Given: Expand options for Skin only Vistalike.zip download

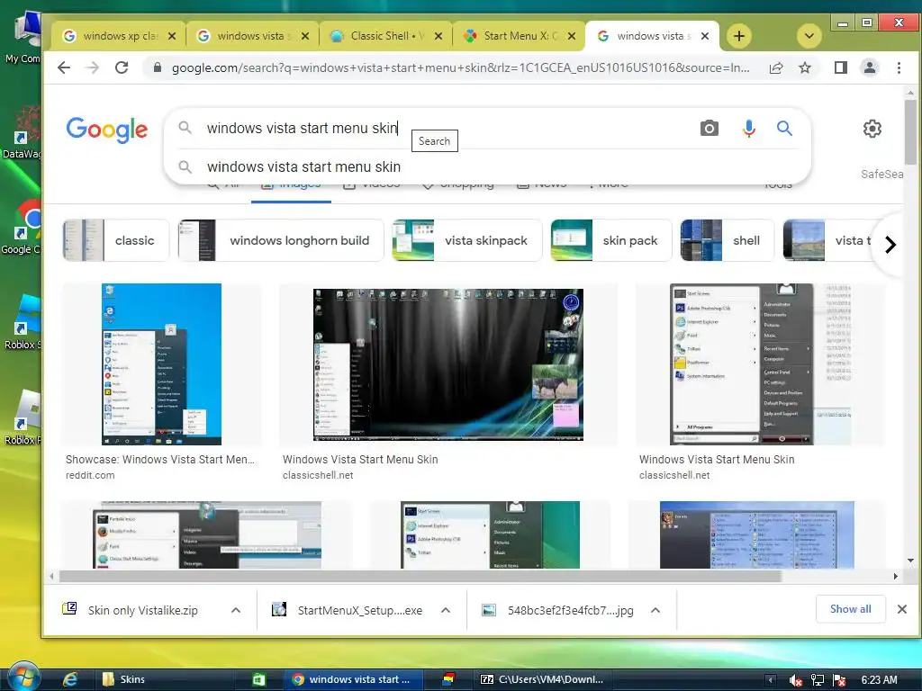Looking at the screenshot, I should (236, 610).
